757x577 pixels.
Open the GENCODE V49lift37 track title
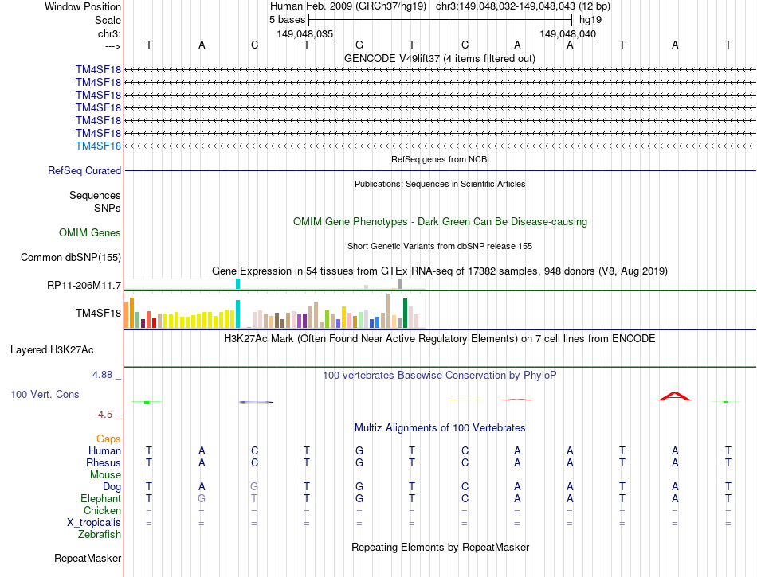pos(440,58)
